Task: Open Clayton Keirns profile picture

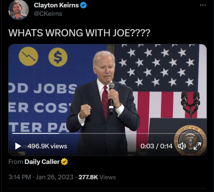Action: (18, 9)
